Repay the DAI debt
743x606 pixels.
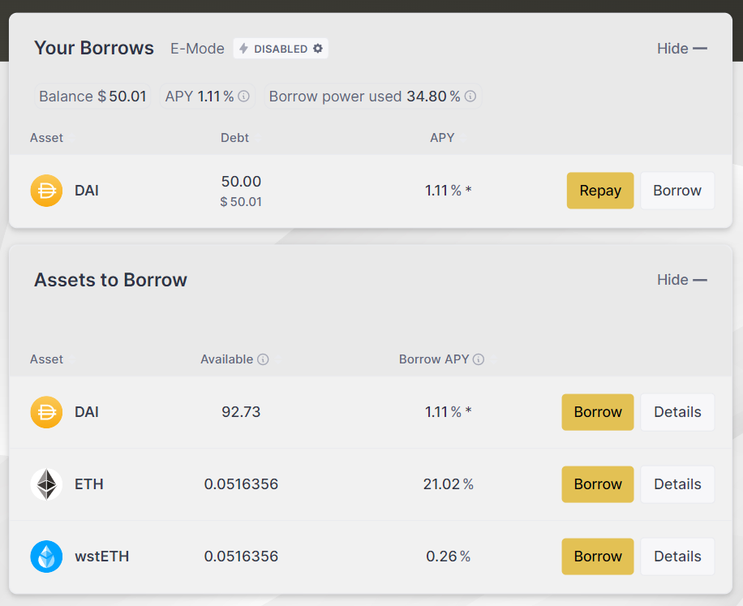point(600,191)
